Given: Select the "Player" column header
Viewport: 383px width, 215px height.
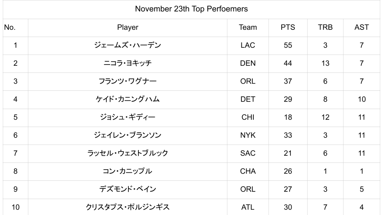Looking at the screenshot, I should point(128,27).
